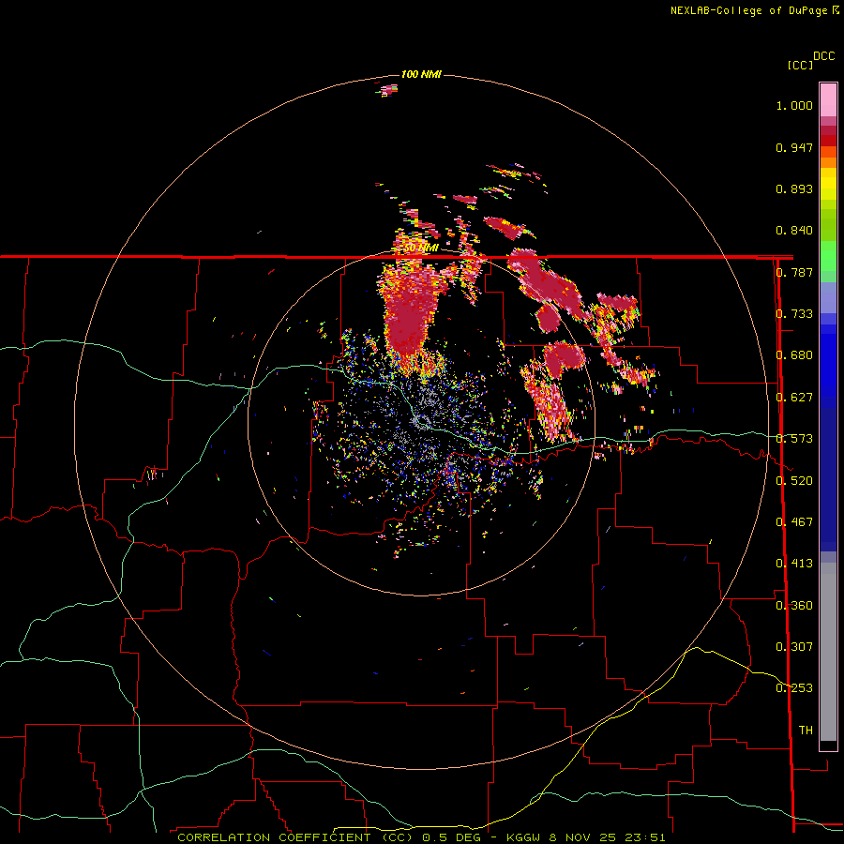Click the 0.947 value on the color scale
Image resolution: width=844 pixels, height=844 pixels.
(x=794, y=147)
